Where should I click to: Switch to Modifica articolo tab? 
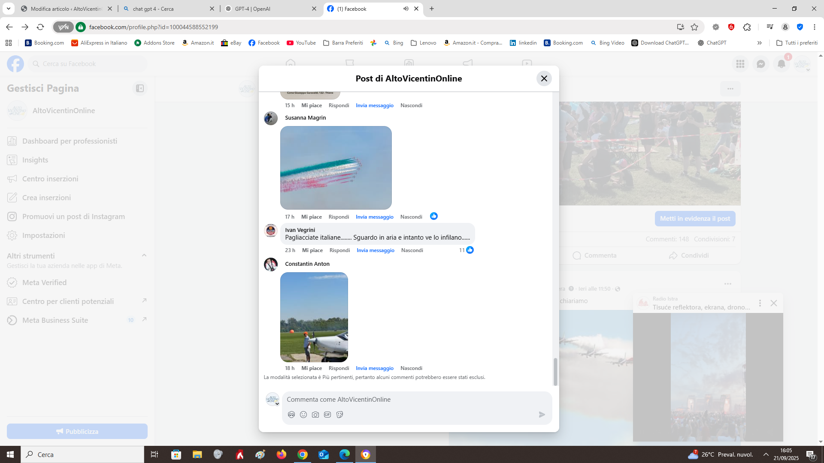[66, 9]
